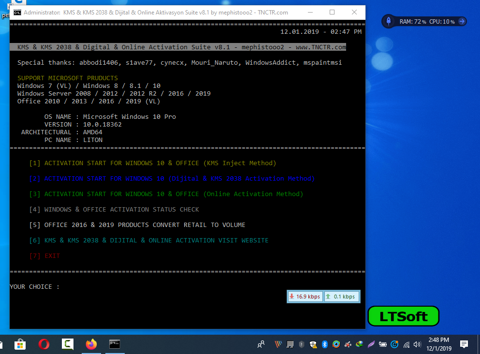Click the highlighted suite title banner line
The image size is (480, 354).
(x=178, y=47)
